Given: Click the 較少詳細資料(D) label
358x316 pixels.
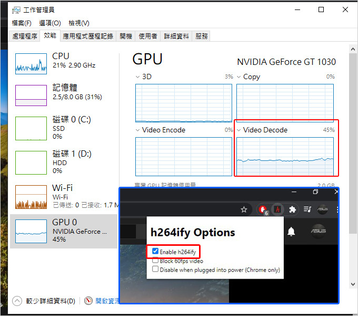Looking at the screenshot, I should click(x=51, y=301).
